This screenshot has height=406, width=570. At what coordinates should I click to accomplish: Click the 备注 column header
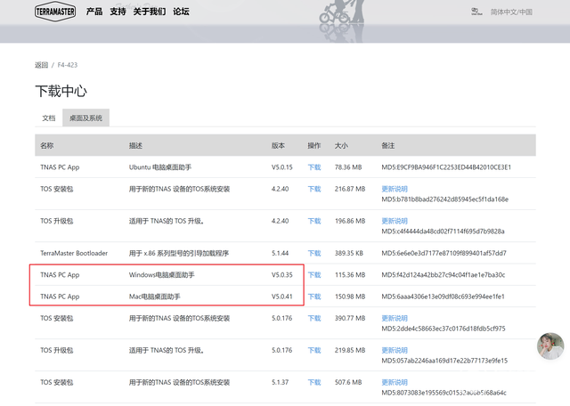coord(388,145)
